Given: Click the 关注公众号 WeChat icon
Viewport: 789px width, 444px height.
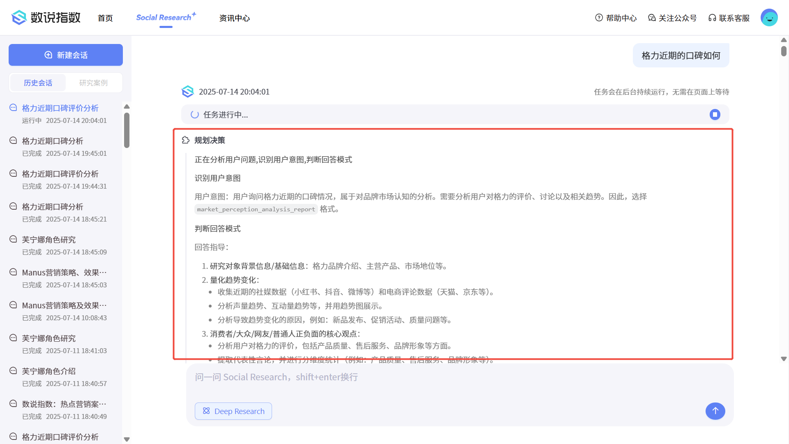Looking at the screenshot, I should pyautogui.click(x=652, y=18).
